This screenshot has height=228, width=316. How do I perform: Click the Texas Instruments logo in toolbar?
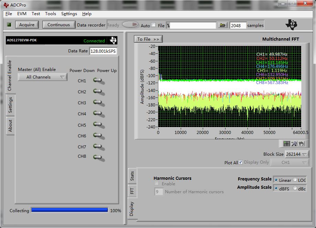(x=292, y=24)
